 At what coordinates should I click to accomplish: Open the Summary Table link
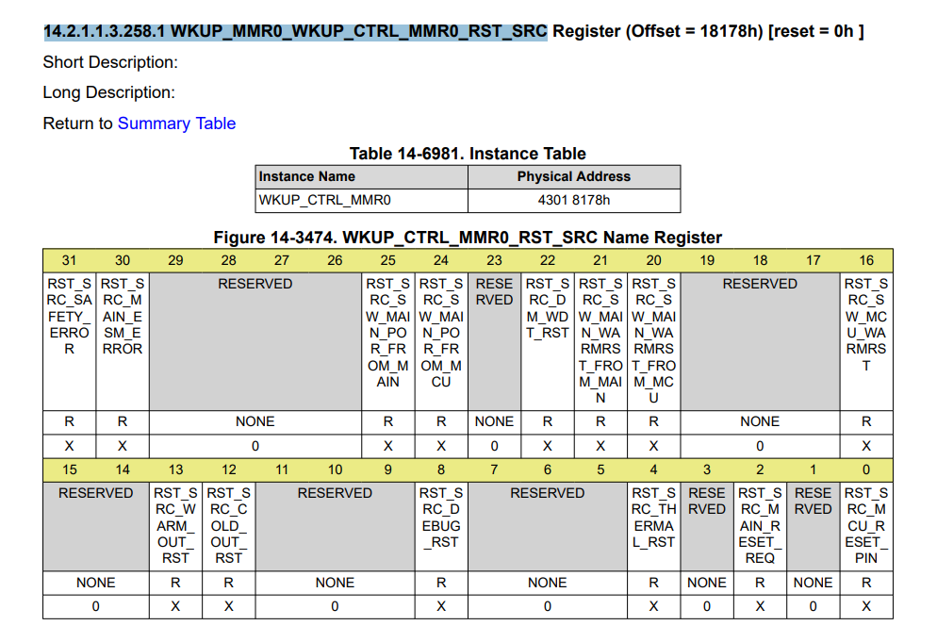pyautogui.click(x=176, y=123)
